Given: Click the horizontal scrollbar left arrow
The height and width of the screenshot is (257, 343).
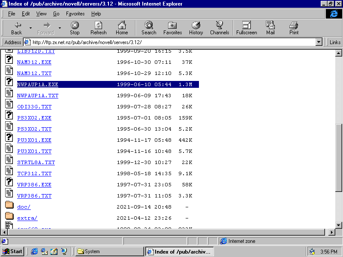Looking at the screenshot, I should coord(4,232).
